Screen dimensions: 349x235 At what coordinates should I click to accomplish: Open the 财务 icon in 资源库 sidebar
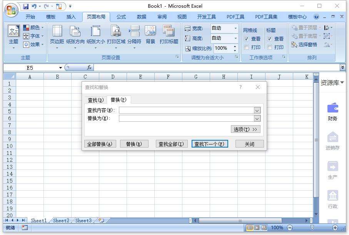coord(332,109)
